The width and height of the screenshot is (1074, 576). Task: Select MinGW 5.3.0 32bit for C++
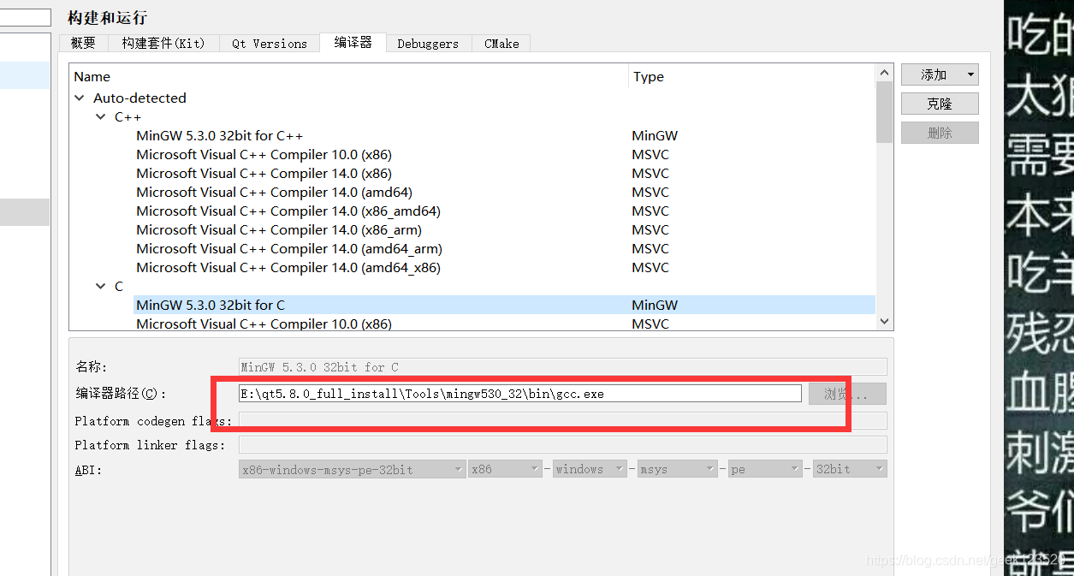219,136
